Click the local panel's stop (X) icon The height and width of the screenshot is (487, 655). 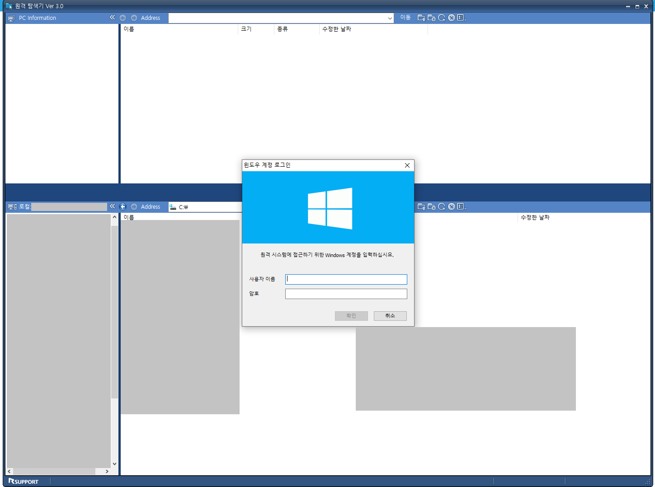pos(452,206)
